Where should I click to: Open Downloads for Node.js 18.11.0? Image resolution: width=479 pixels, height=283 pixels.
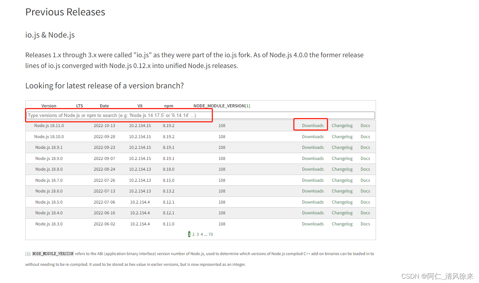[x=313, y=126]
